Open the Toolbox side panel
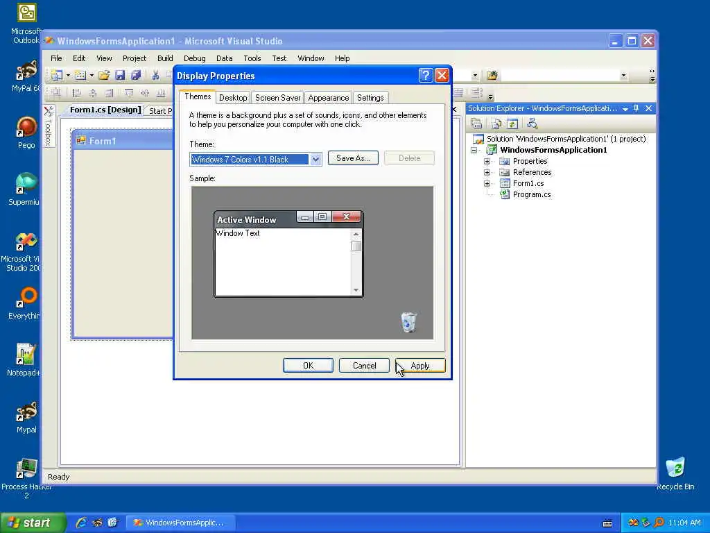Viewport: 710px width, 533px height. point(49,126)
